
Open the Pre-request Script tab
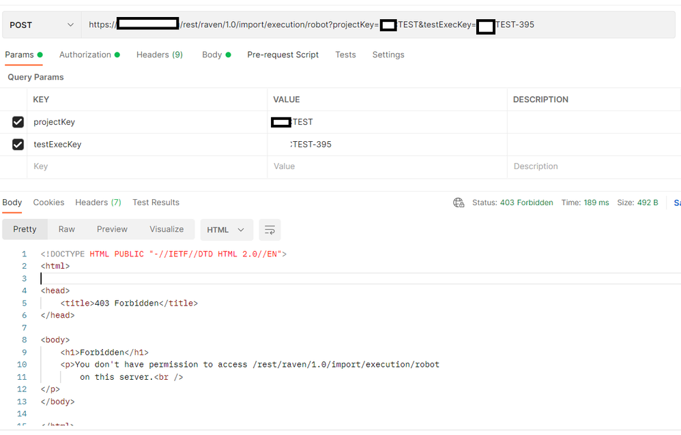(x=282, y=55)
